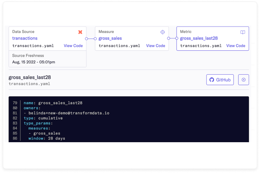Click line number 86 in the code gutter
The image size is (260, 173).
coord(15,138)
